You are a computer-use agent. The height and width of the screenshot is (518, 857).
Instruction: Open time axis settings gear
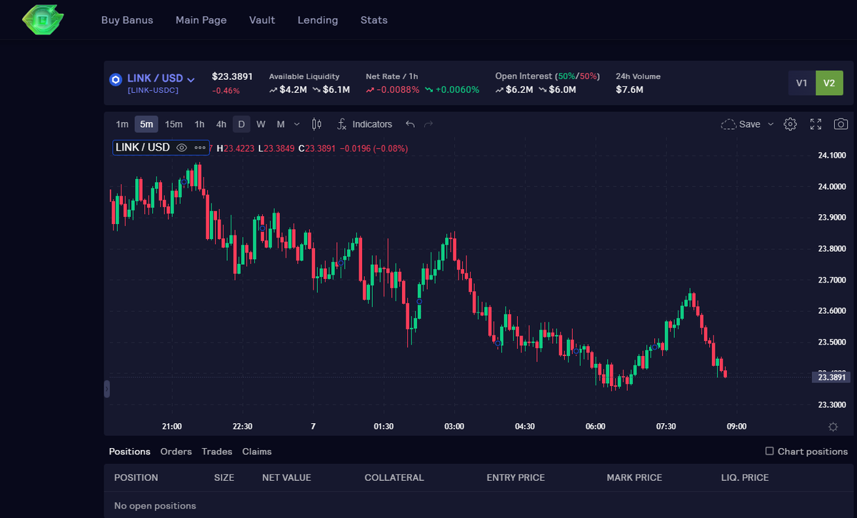click(833, 427)
